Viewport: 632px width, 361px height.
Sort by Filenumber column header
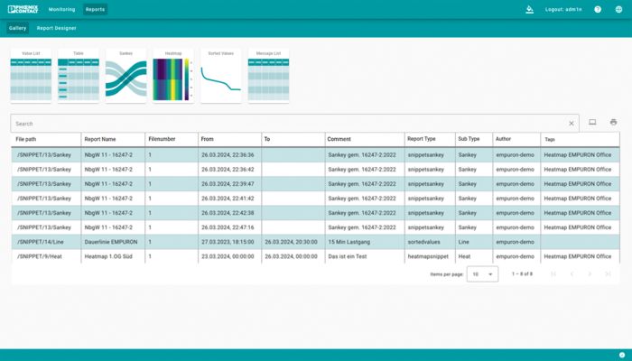pyautogui.click(x=162, y=139)
